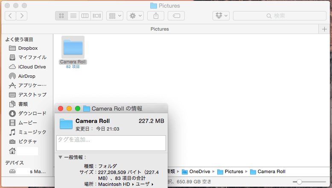Viewport: 332px width, 188px height.
Task: Open the Dropbox toolbar dropdown
Action: point(221,16)
